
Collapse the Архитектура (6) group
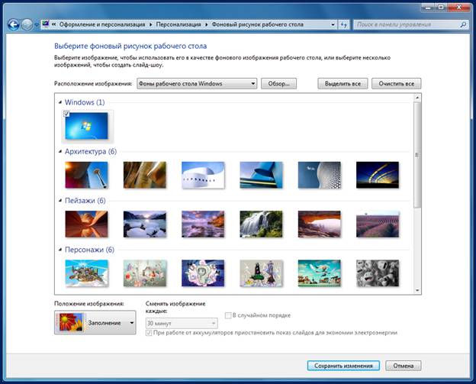[60, 151]
